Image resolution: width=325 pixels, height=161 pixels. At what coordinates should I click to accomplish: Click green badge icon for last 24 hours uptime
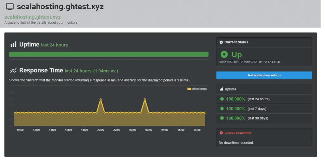[x=222, y=99]
